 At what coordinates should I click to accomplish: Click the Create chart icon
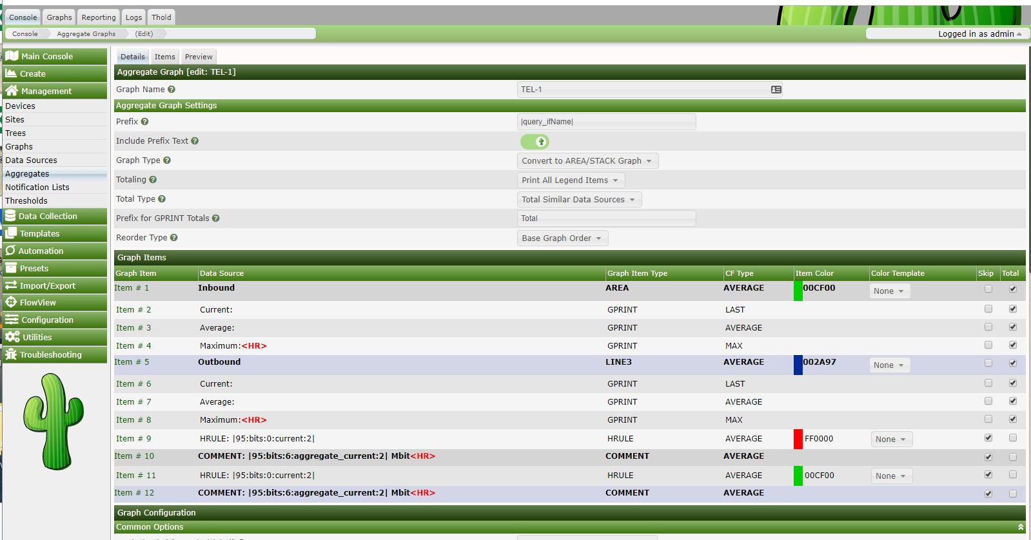11,73
